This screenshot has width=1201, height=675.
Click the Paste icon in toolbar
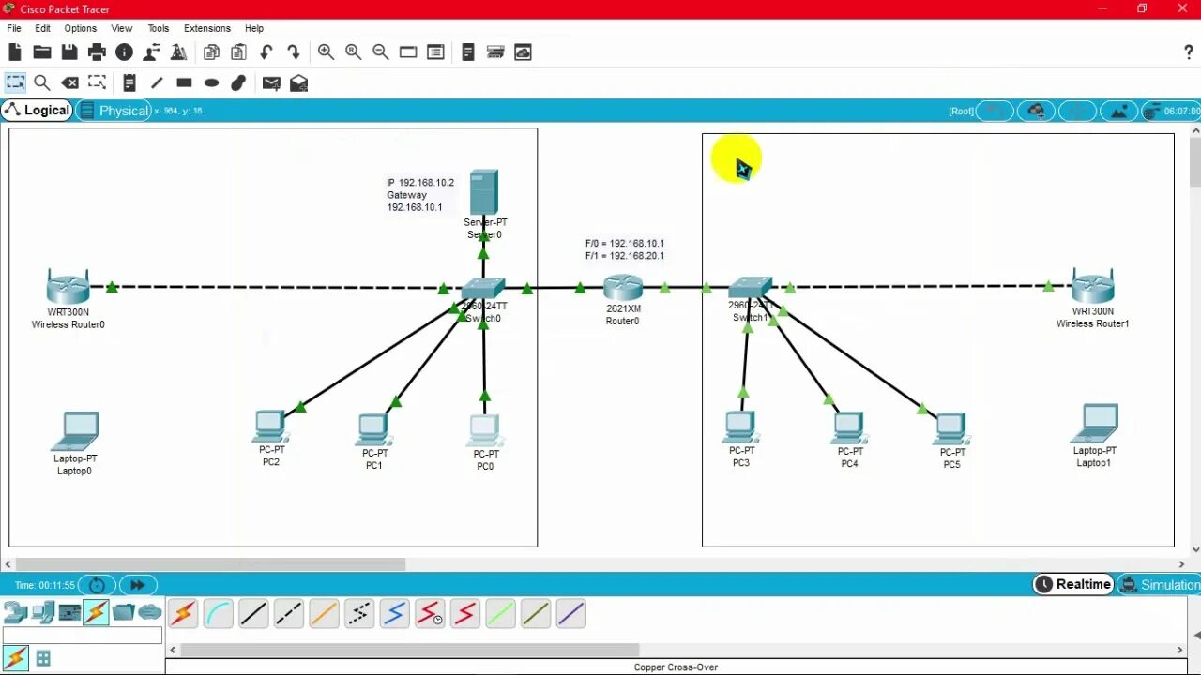click(x=238, y=52)
